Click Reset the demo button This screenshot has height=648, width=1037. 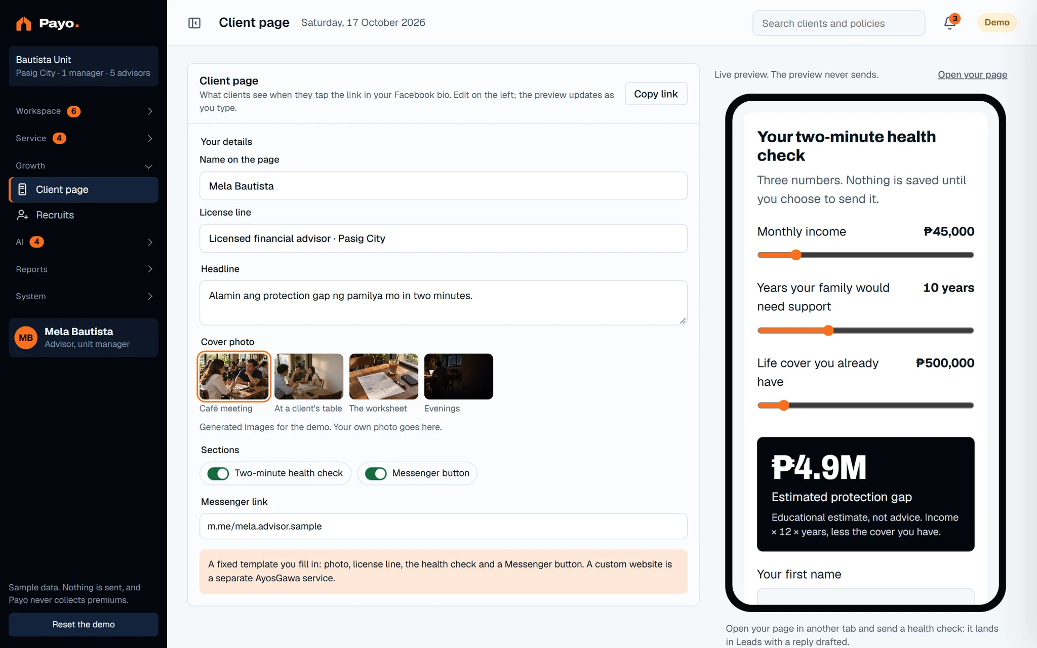(x=84, y=624)
